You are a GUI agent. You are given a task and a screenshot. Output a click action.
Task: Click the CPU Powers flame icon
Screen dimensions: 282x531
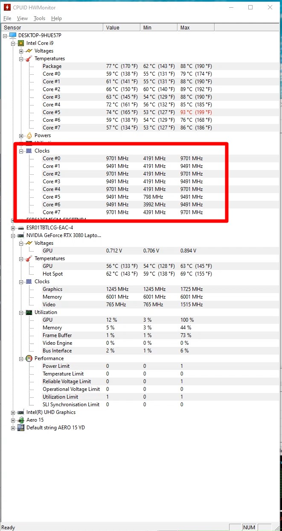29,135
